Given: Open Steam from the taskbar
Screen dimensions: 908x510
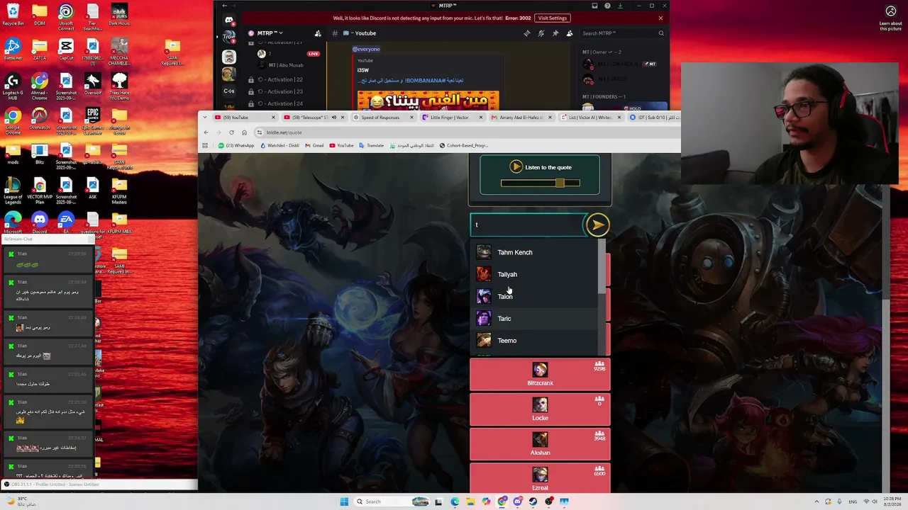Looking at the screenshot, I should pyautogui.click(x=533, y=501).
